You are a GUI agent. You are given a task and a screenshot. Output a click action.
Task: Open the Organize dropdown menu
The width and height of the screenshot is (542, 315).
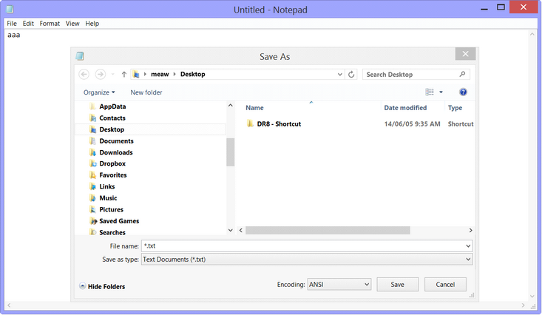coord(99,92)
